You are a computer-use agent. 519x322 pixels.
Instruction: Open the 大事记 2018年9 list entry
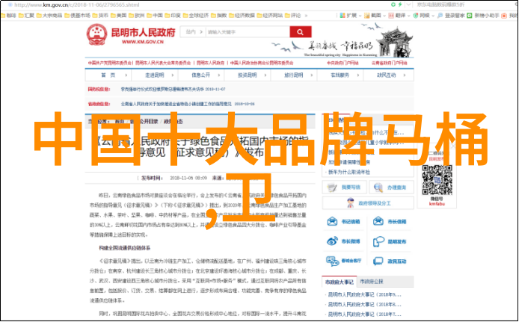coord(364,294)
